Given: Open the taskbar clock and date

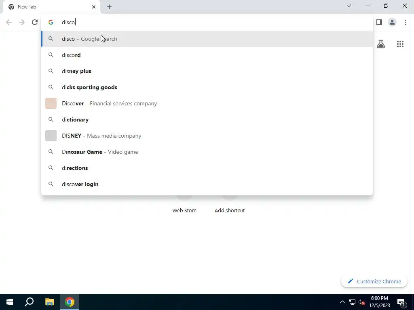Looking at the screenshot, I should point(379,302).
